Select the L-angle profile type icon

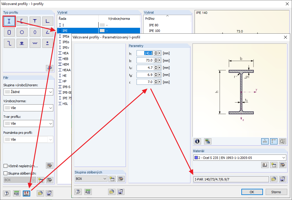tap(48, 21)
